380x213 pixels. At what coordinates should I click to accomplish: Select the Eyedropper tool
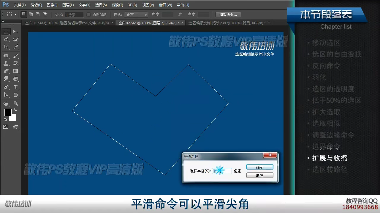click(x=16, y=47)
